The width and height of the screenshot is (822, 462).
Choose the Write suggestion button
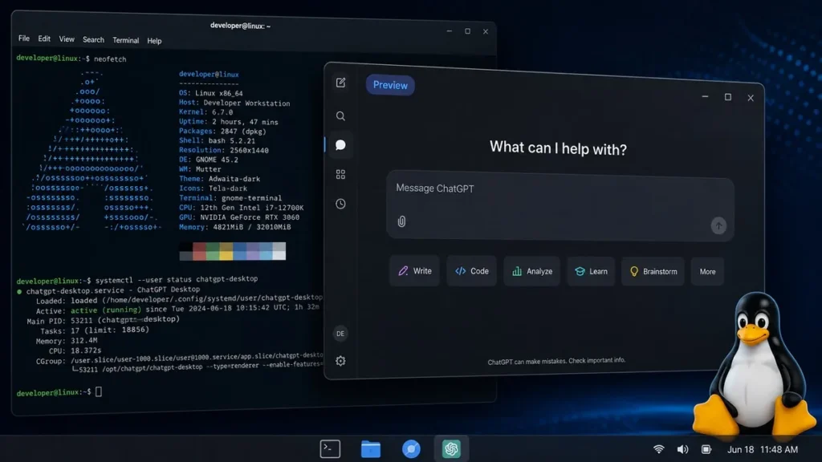(x=415, y=271)
